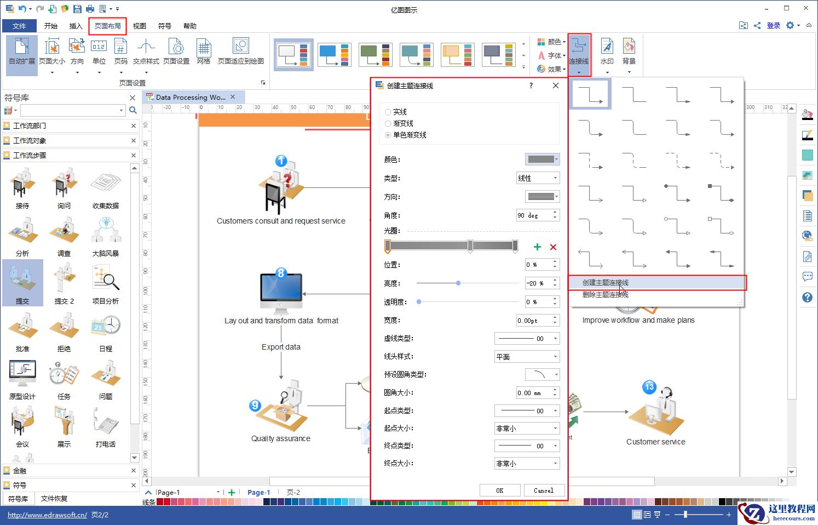818x525 pixels.
Task: Open the 水印 watermark tool
Action: pos(607,54)
